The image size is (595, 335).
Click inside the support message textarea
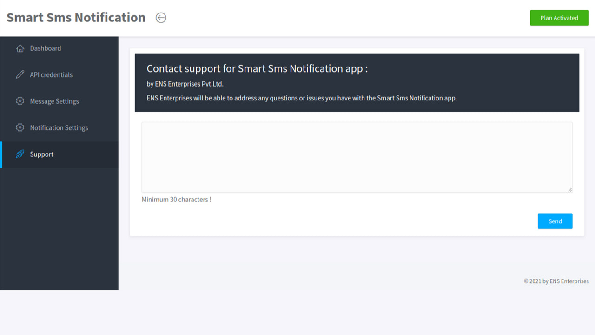pyautogui.click(x=357, y=156)
